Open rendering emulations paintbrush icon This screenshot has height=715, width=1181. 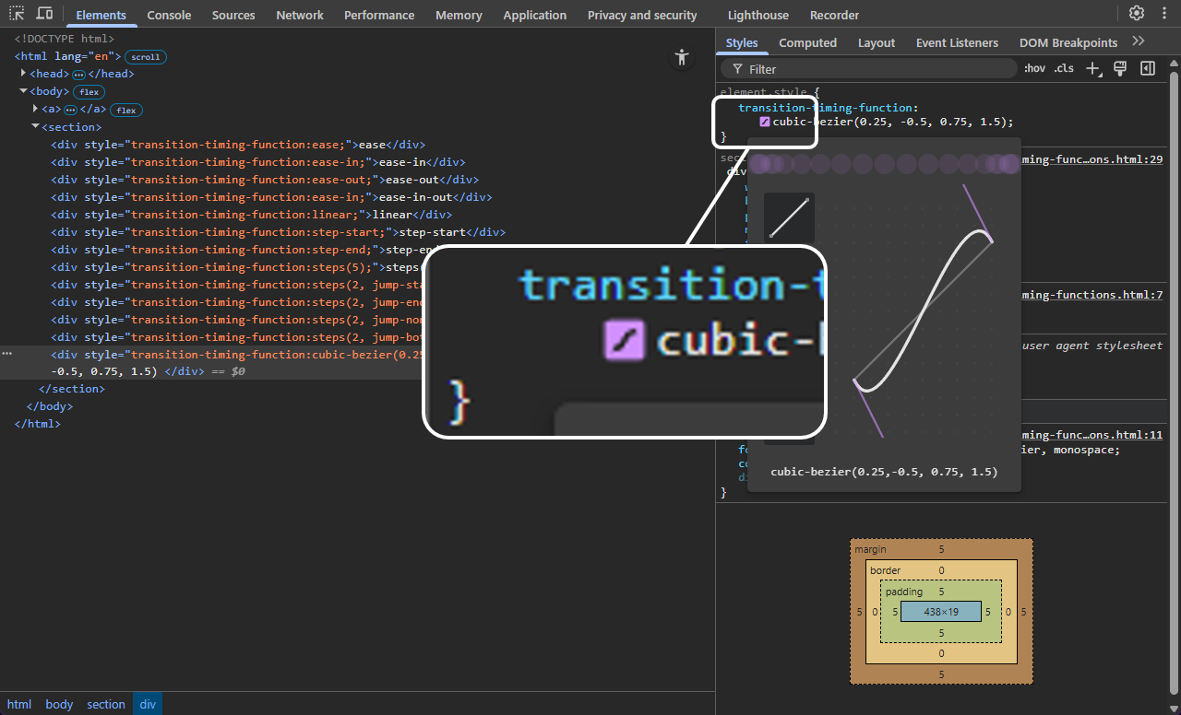(x=1120, y=68)
